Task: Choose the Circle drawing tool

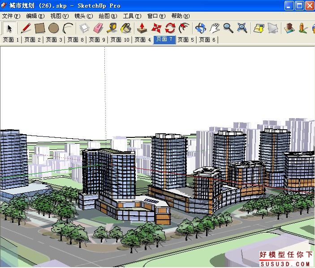Action: tap(54, 28)
